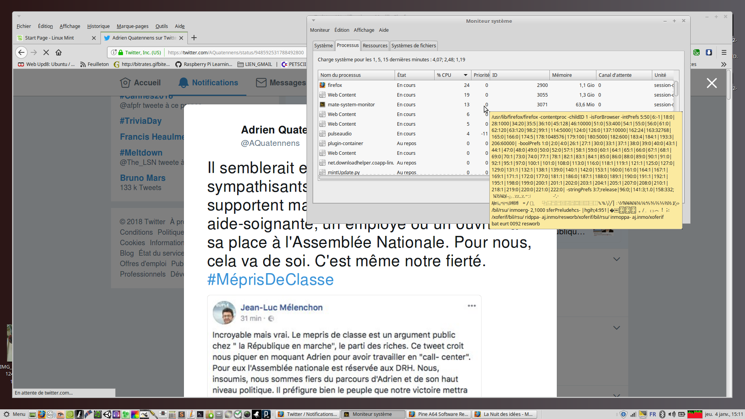The height and width of the screenshot is (419, 745).
Task: Close the Start Page - Linux Mint tab
Action: [94, 38]
